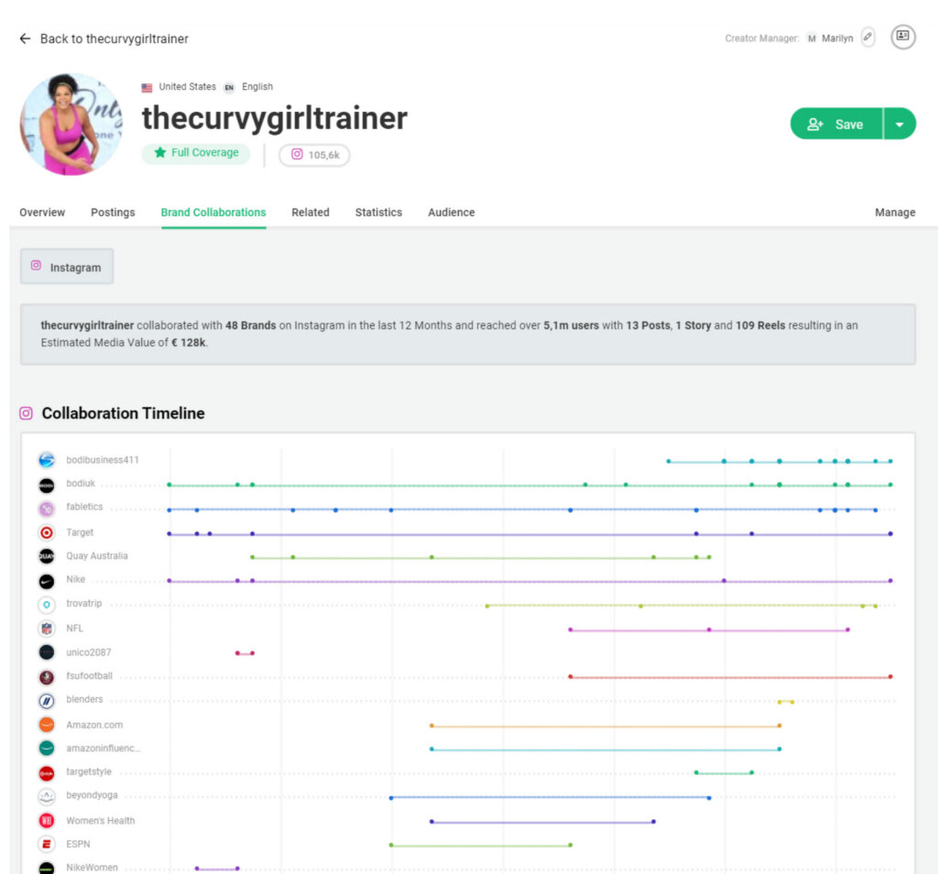Click the back arrow icon
The image size is (938, 874).
coord(25,38)
